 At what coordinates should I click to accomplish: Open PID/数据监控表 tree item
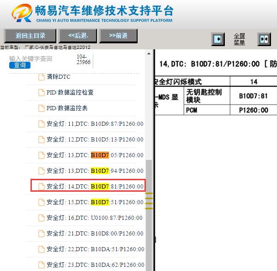click(67, 108)
